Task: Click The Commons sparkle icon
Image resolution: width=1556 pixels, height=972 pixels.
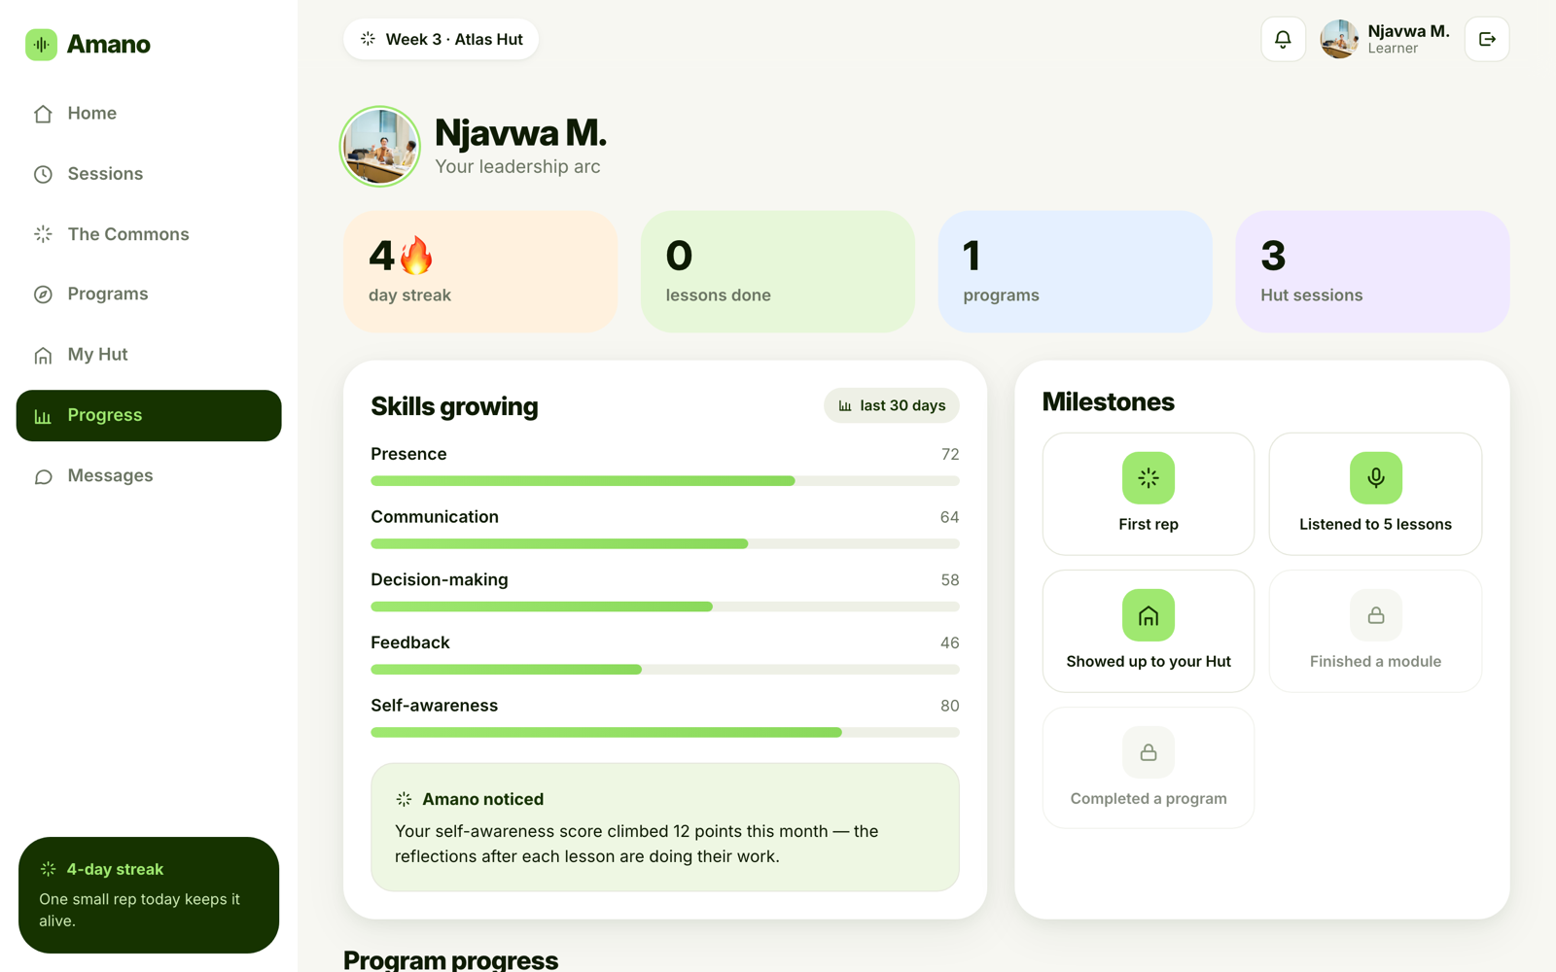Action: [43, 234]
